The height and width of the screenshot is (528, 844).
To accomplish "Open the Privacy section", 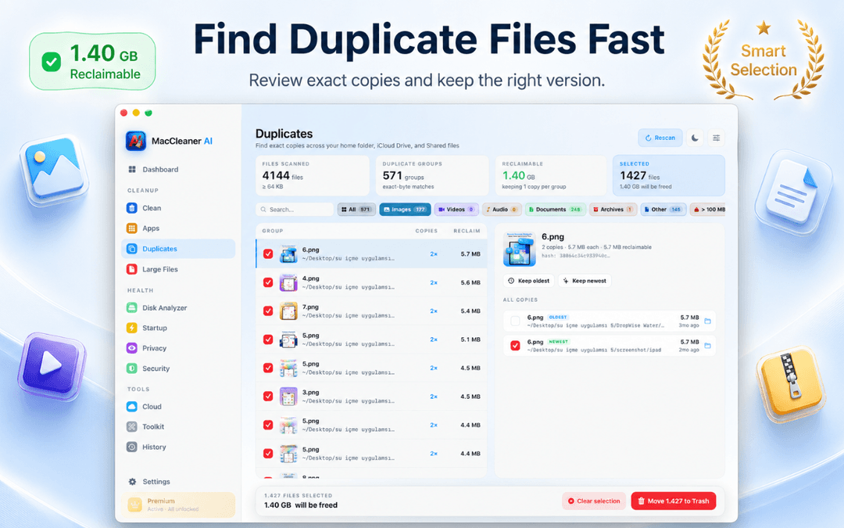I will (146, 348).
